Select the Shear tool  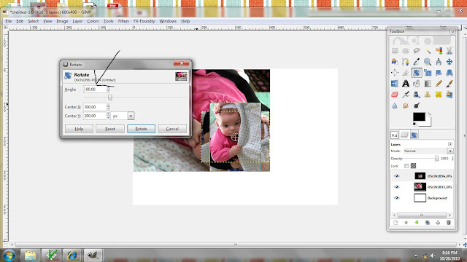pos(439,73)
